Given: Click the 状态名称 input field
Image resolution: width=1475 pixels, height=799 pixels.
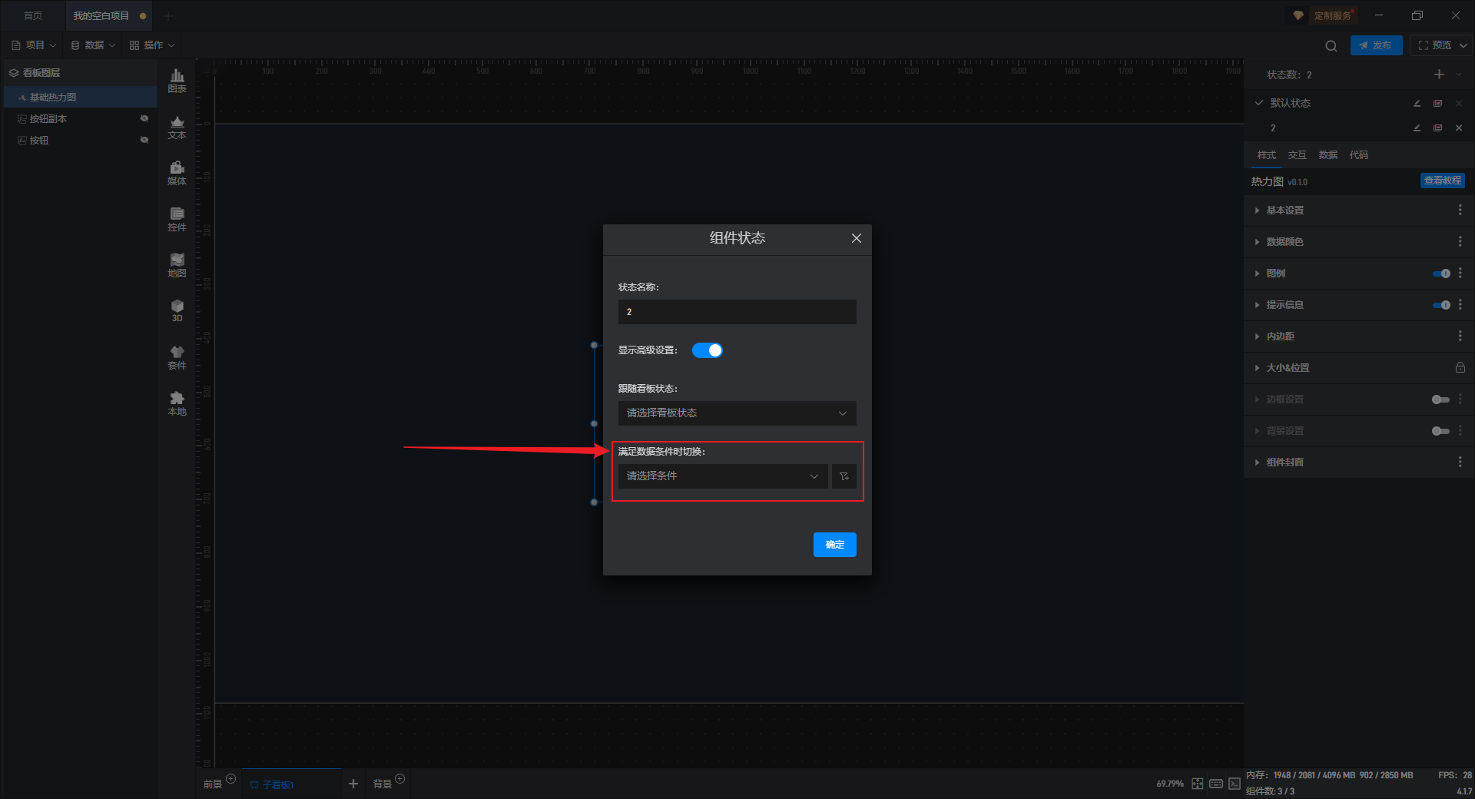Looking at the screenshot, I should [737, 312].
